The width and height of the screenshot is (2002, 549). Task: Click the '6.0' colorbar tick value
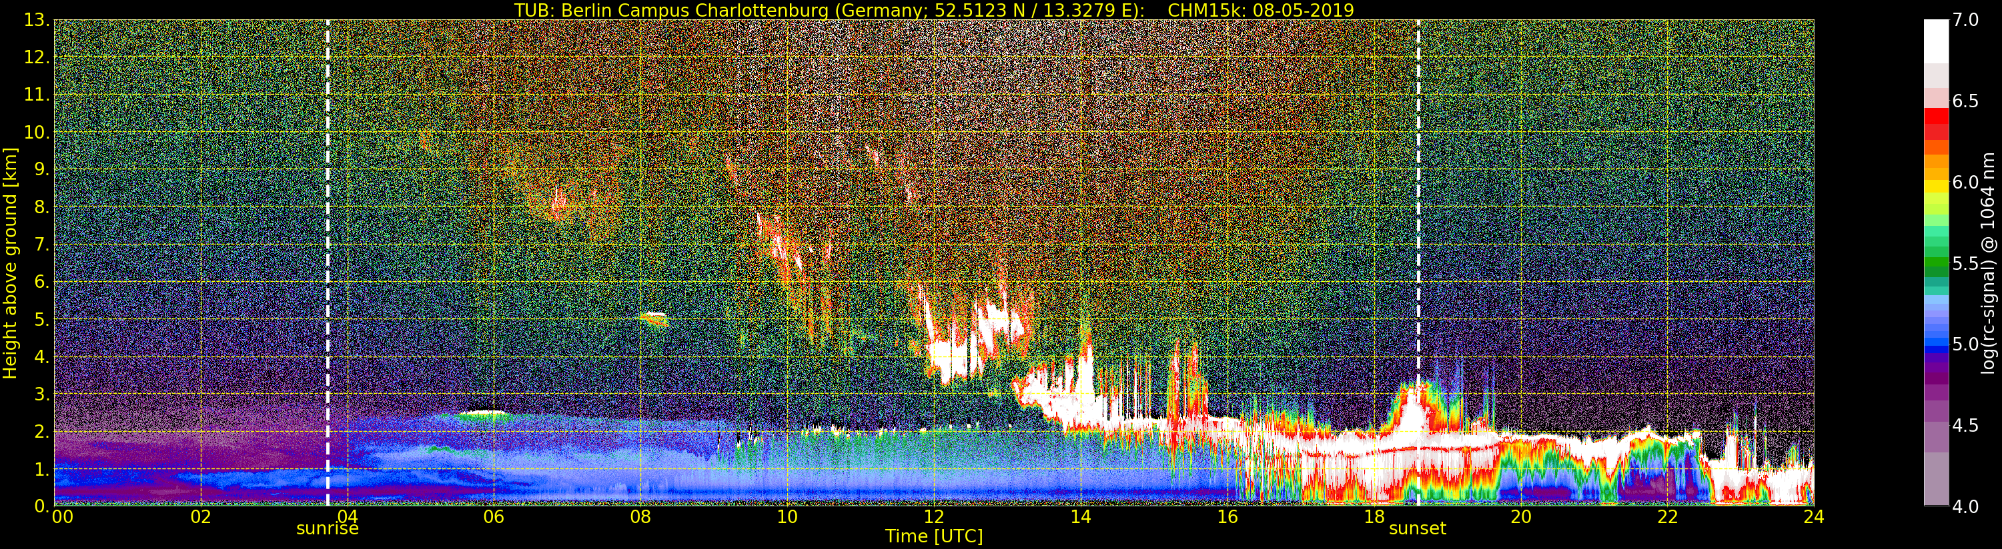(1965, 183)
